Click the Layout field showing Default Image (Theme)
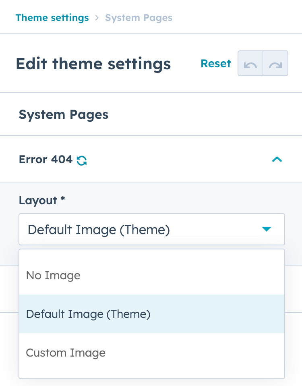This screenshot has width=302, height=386. pyautogui.click(x=151, y=229)
